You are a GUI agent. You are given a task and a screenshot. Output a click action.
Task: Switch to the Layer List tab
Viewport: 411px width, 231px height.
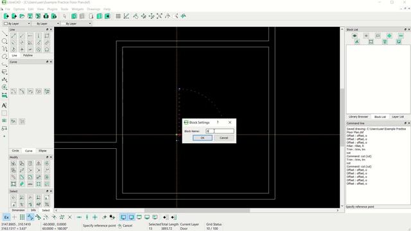click(x=398, y=117)
